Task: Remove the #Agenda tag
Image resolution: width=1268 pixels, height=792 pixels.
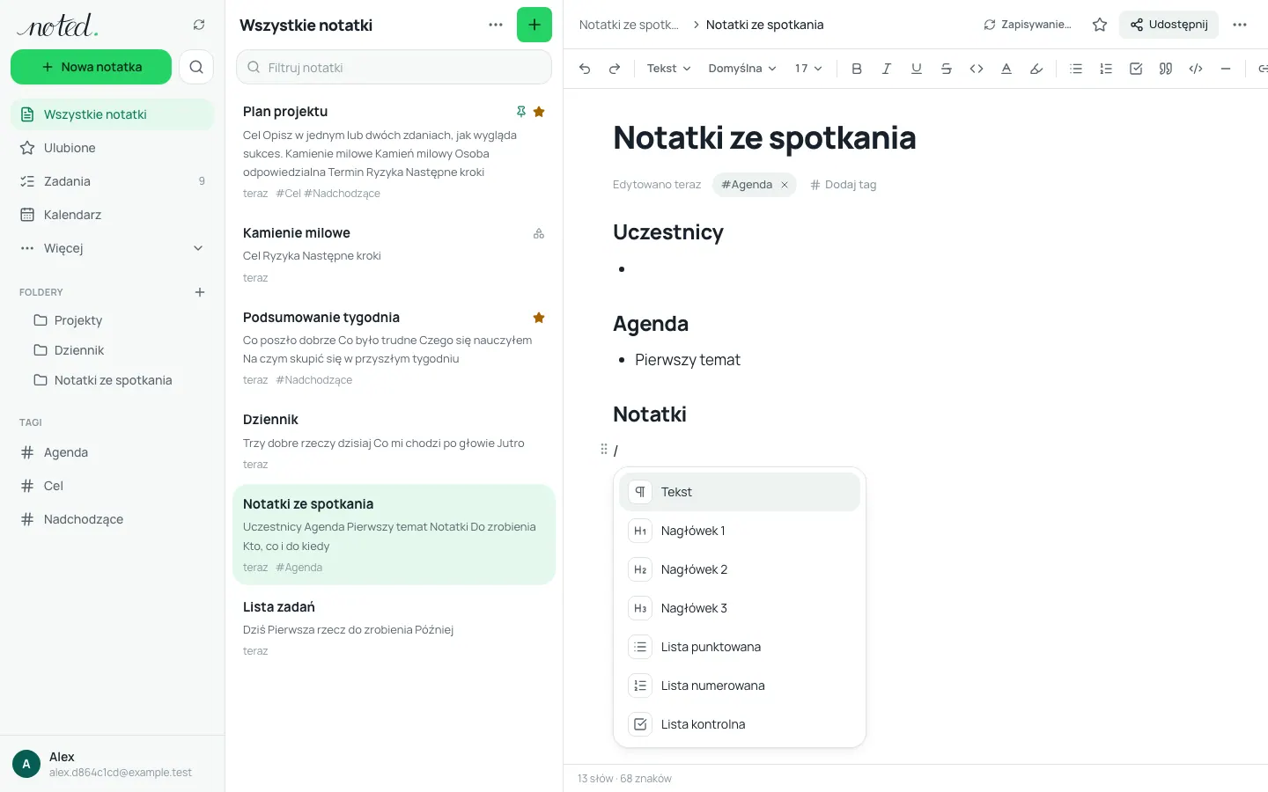Action: [x=785, y=185]
